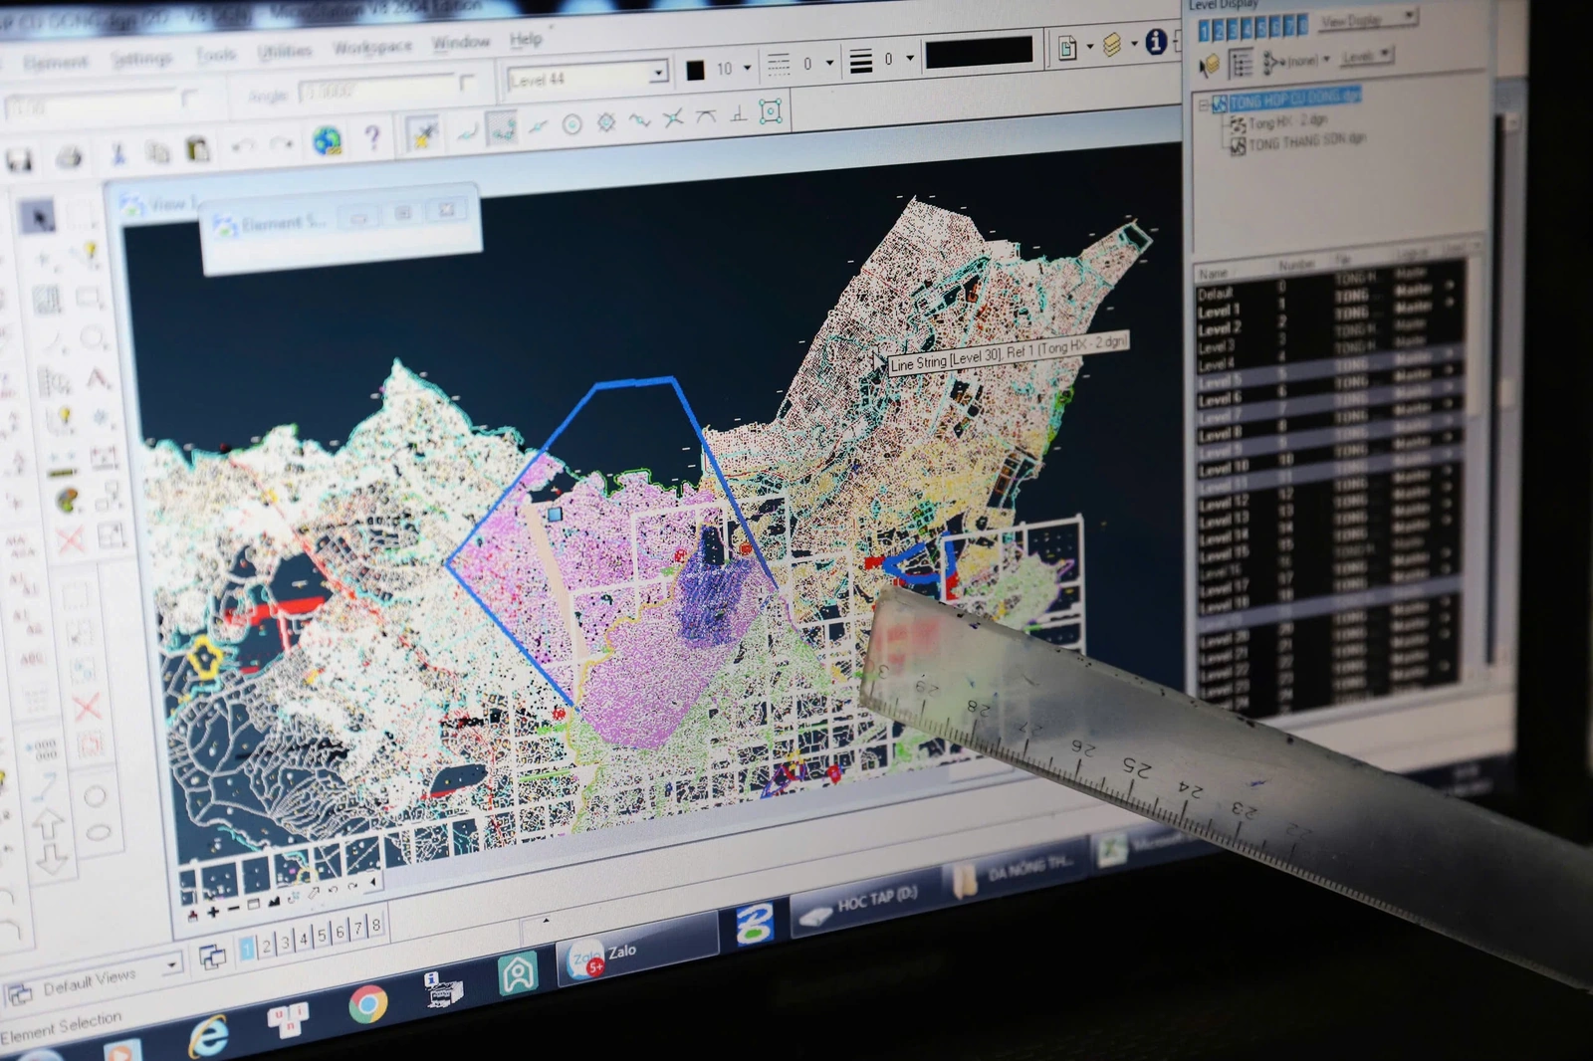Toggle view 1 button in Level Display

[x=1204, y=32]
